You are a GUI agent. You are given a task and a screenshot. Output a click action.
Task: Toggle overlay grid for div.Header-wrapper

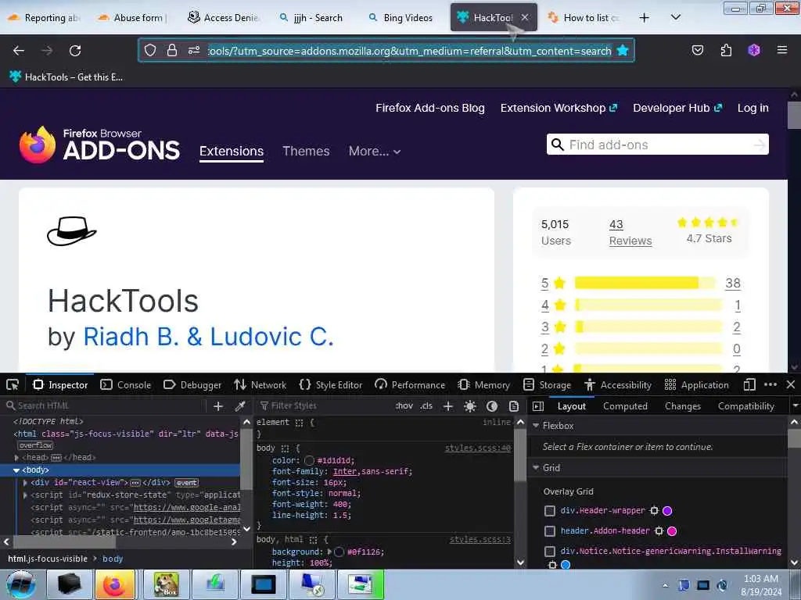(550, 511)
